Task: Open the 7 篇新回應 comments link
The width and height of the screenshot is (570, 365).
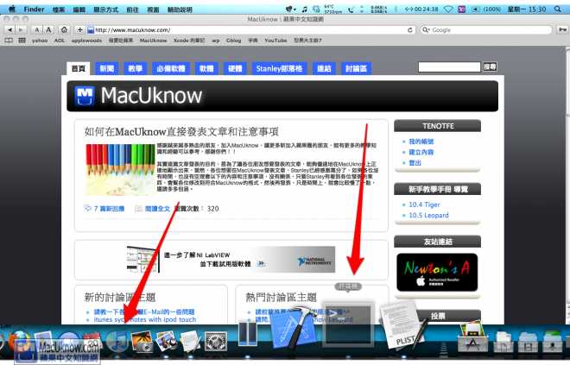Action: tap(109, 209)
